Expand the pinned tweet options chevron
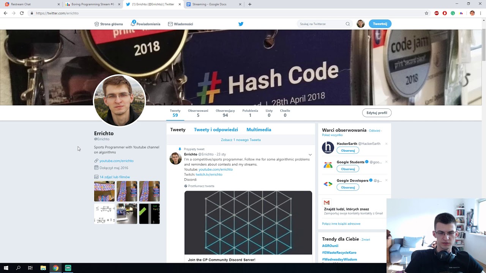This screenshot has width=486, height=273. (310, 155)
